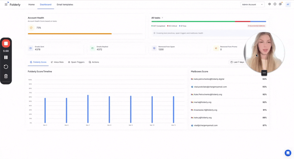294x159 pixels.
Task: Expand the Admin Account dropdown
Action: pos(252,5)
